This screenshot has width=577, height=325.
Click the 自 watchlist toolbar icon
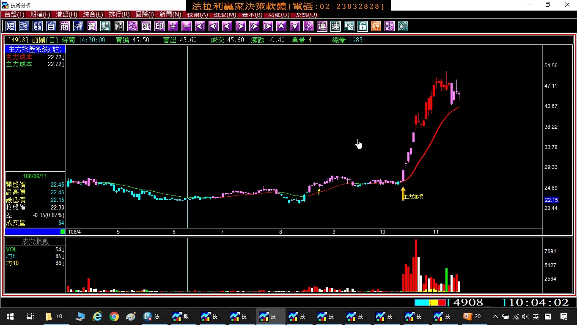click(51, 26)
